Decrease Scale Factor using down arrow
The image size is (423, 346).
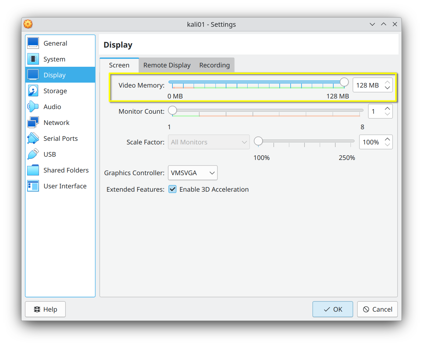387,145
